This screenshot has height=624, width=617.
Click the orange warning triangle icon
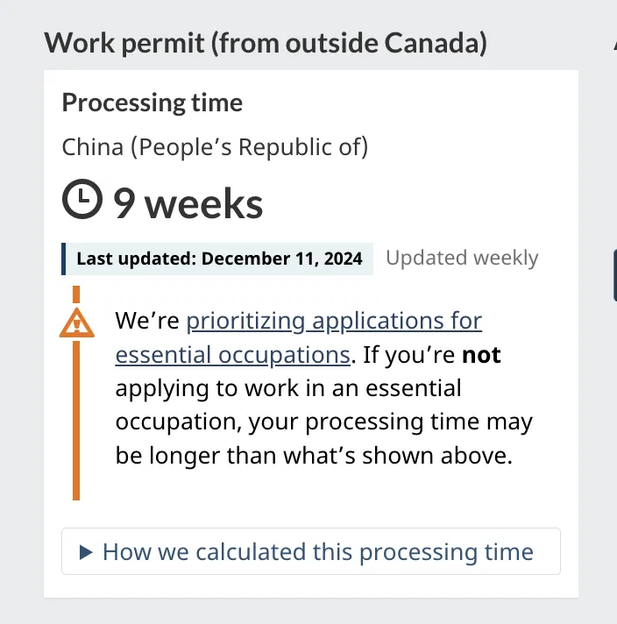click(77, 323)
